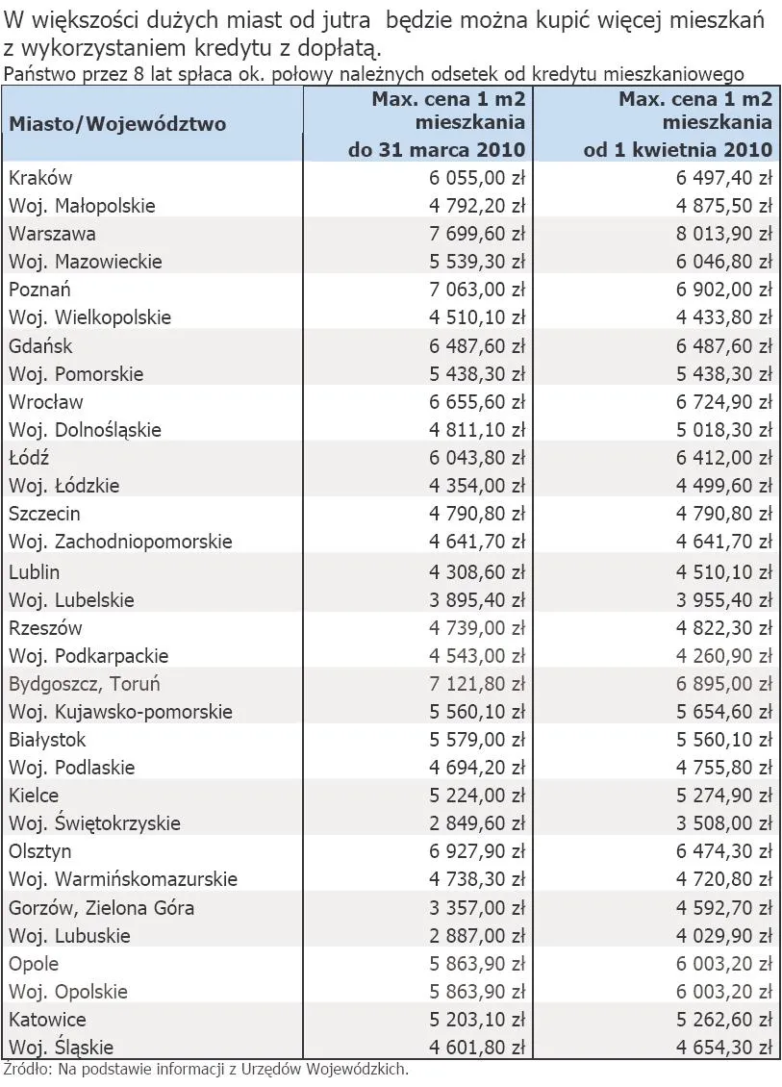This screenshot has height=1087, width=782.
Task: Click the 'od 1 kwietnia 2010' column header
Action: tap(678, 149)
